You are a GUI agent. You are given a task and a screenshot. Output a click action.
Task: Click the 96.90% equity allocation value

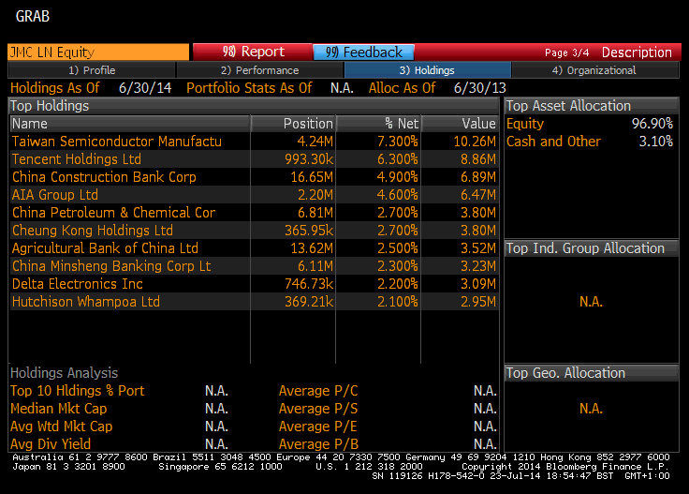click(x=652, y=124)
